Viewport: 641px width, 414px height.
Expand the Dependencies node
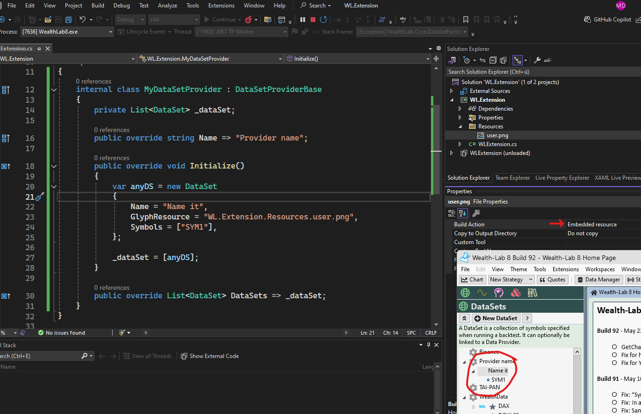pyautogui.click(x=460, y=109)
